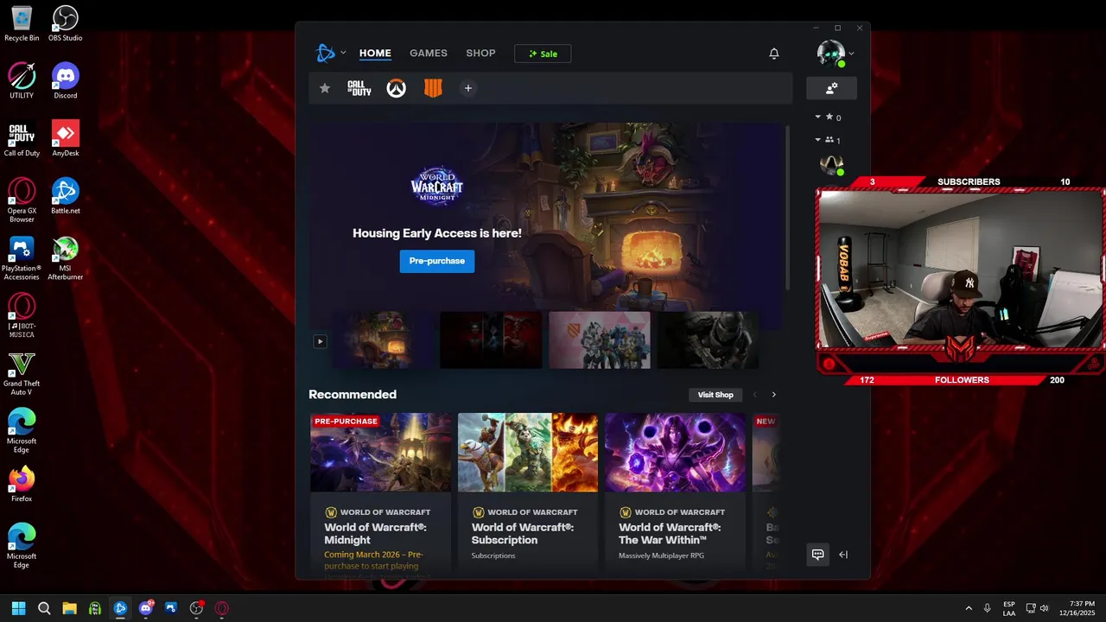This screenshot has width=1106, height=622.
Task: Open Recycle Bin on desktop
Action: pyautogui.click(x=22, y=23)
